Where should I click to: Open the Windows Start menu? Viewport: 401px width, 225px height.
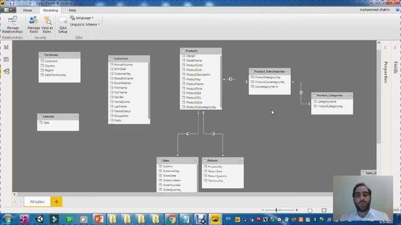[x=8, y=219]
